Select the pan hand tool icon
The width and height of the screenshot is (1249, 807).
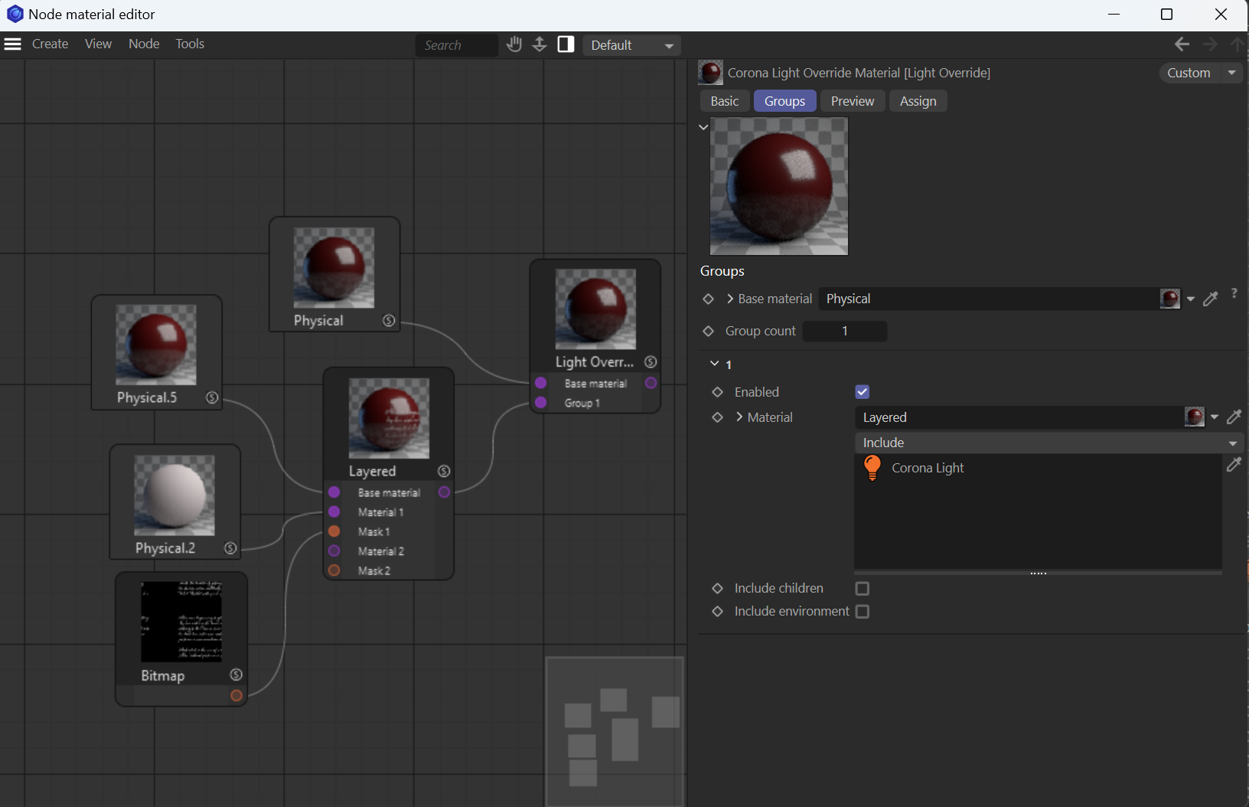(x=514, y=44)
